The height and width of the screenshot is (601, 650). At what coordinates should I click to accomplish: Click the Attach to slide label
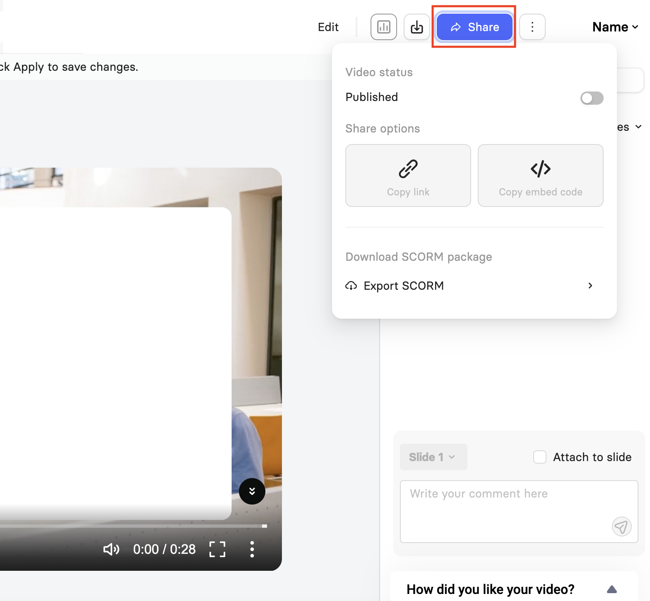coord(592,457)
